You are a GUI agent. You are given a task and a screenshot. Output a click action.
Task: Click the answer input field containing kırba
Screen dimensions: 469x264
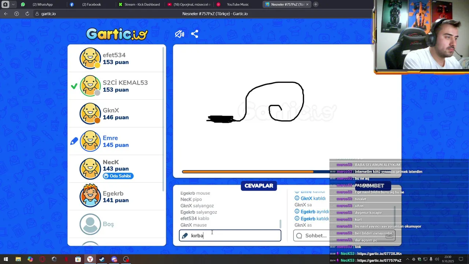pos(230,235)
